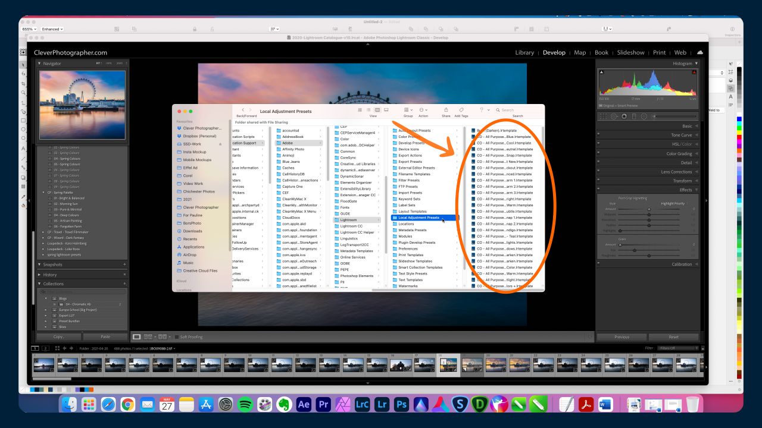Screen dimensions: 762x428
Task: Switch to the Library module
Action: coord(524,52)
